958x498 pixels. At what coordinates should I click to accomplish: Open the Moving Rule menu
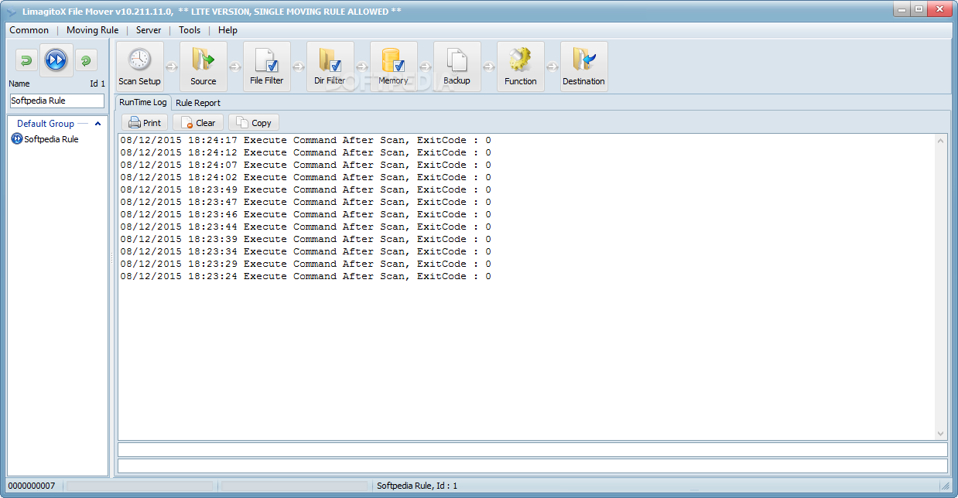tap(92, 30)
